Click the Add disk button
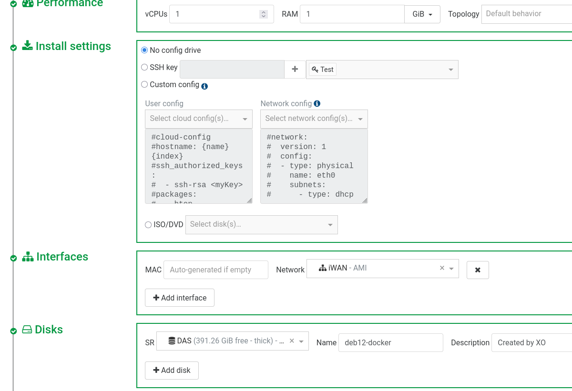The height and width of the screenshot is (391, 572). pyautogui.click(x=172, y=370)
